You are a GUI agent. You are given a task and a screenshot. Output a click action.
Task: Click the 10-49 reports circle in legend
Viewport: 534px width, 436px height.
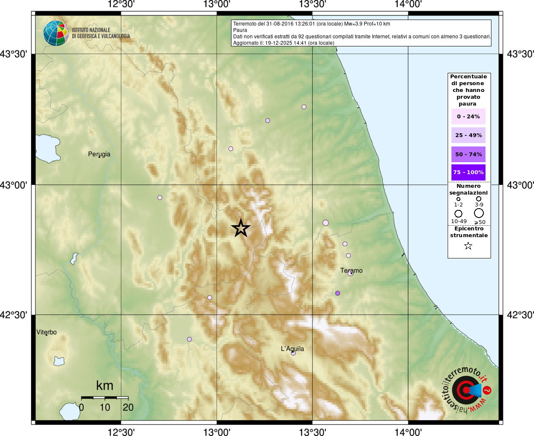(x=458, y=213)
